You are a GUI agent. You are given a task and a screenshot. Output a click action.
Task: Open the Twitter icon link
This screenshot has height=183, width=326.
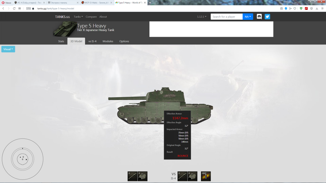click(267, 17)
